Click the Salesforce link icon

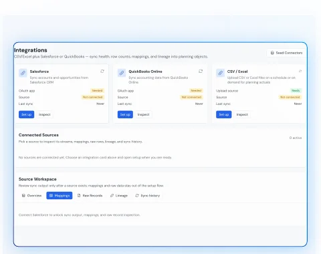pyautogui.click(x=23, y=73)
